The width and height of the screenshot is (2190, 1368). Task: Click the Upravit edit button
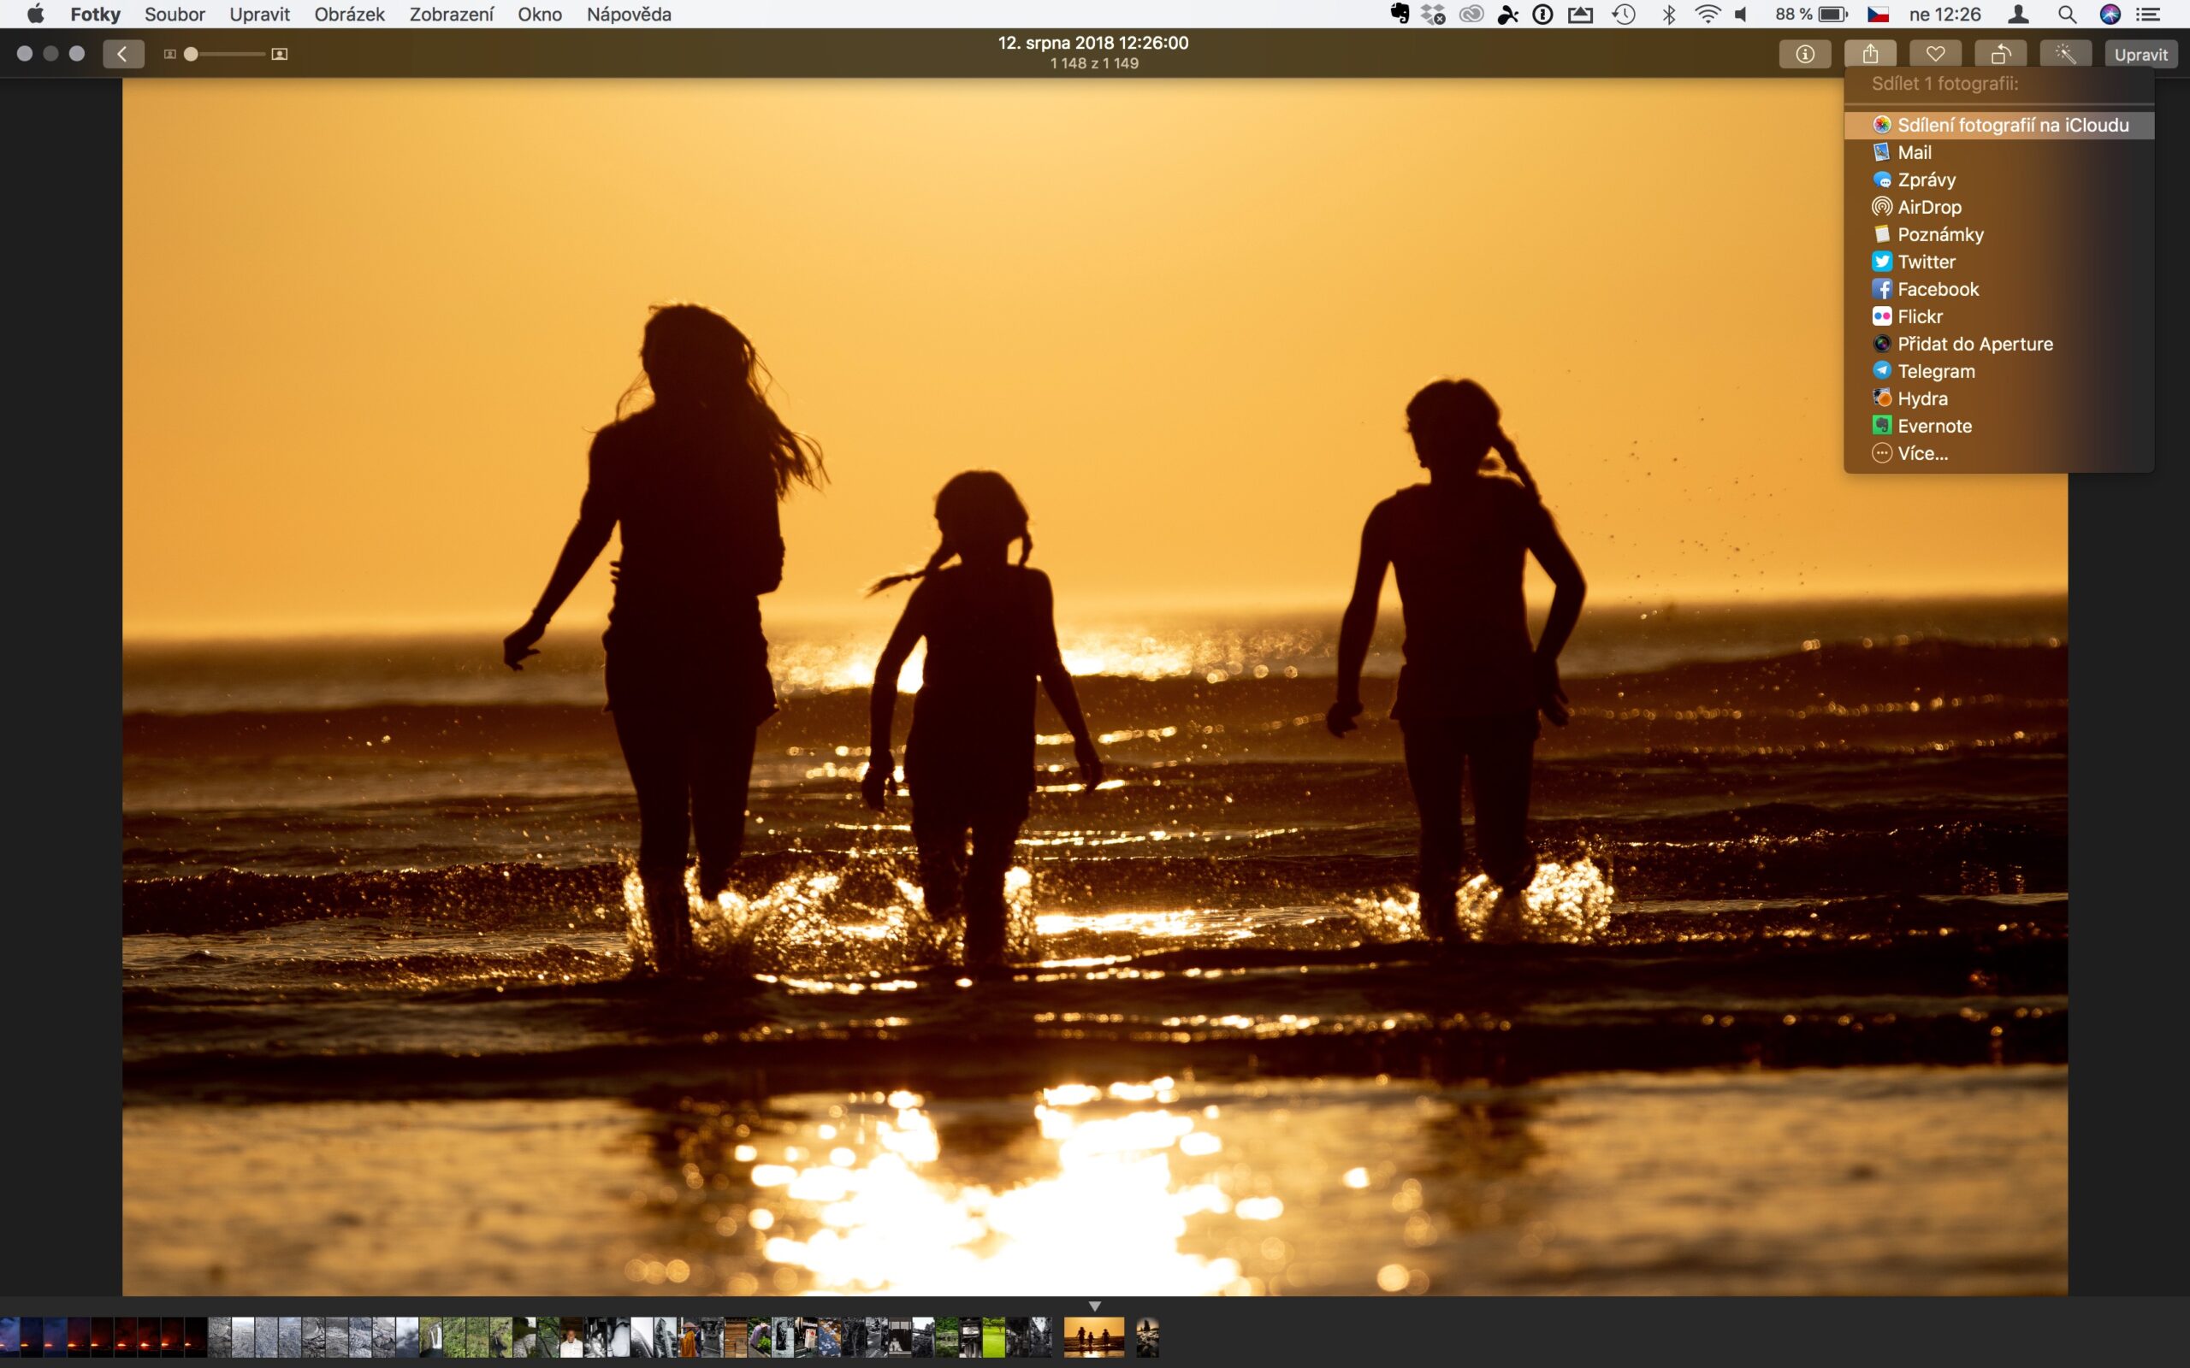click(x=2140, y=54)
